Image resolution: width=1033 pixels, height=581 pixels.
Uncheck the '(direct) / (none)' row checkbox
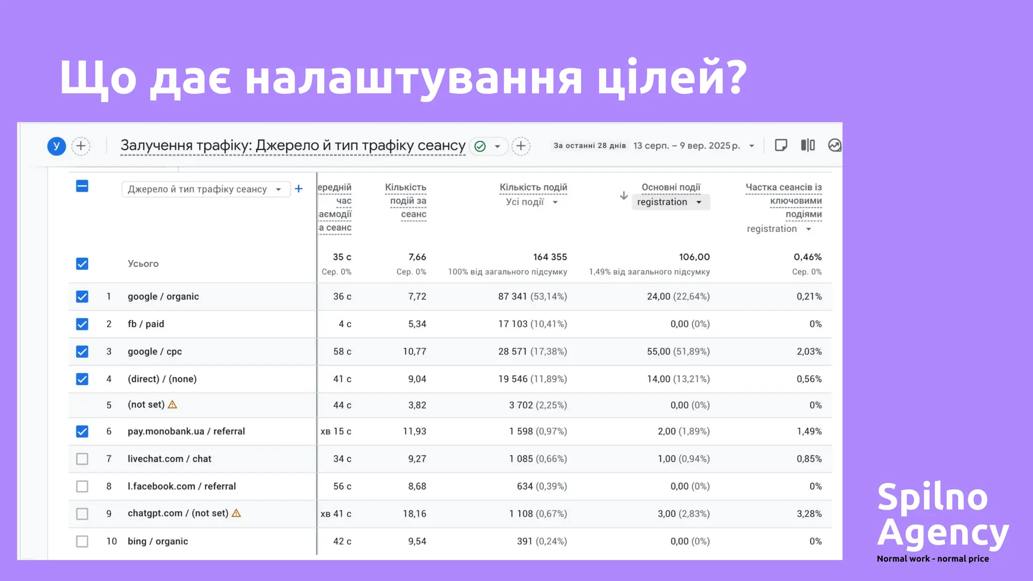tap(82, 379)
